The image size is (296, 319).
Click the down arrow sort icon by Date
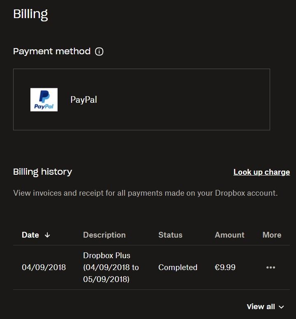click(x=47, y=235)
